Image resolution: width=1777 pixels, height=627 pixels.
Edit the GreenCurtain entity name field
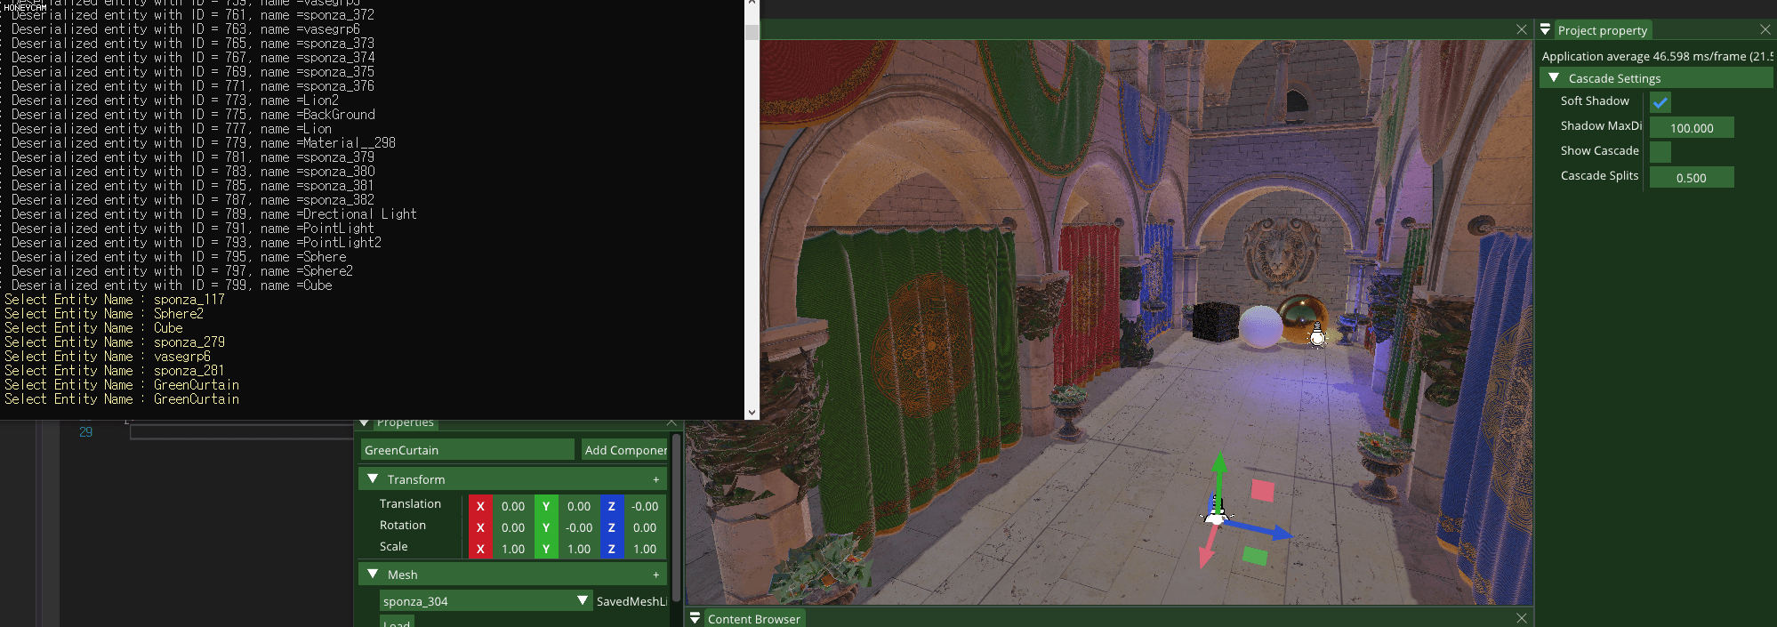point(468,450)
